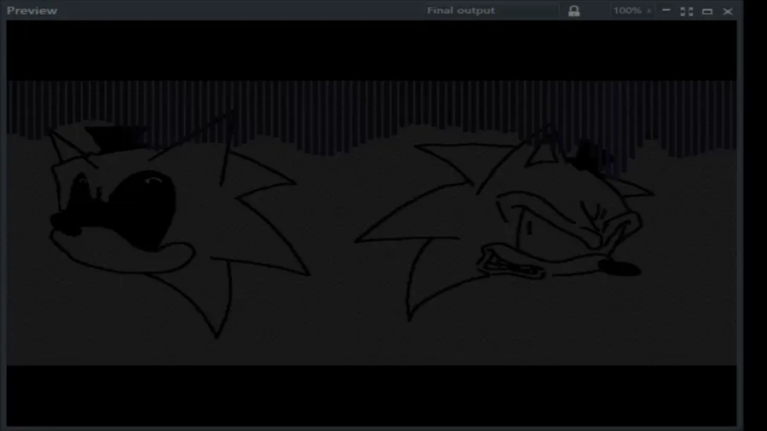767x431 pixels.
Task: Close the Preview window
Action: pyautogui.click(x=728, y=11)
